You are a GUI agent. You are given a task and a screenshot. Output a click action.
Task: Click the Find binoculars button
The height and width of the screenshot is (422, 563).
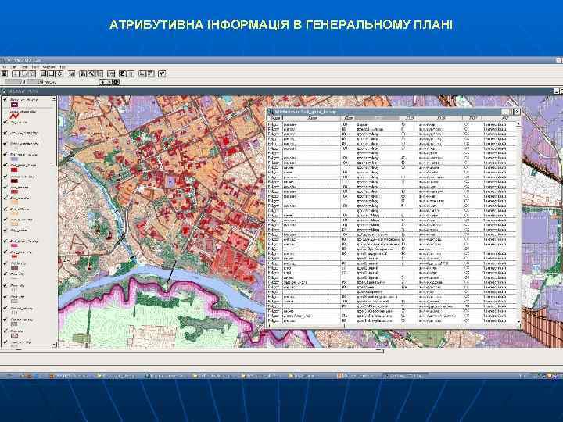click(83, 73)
